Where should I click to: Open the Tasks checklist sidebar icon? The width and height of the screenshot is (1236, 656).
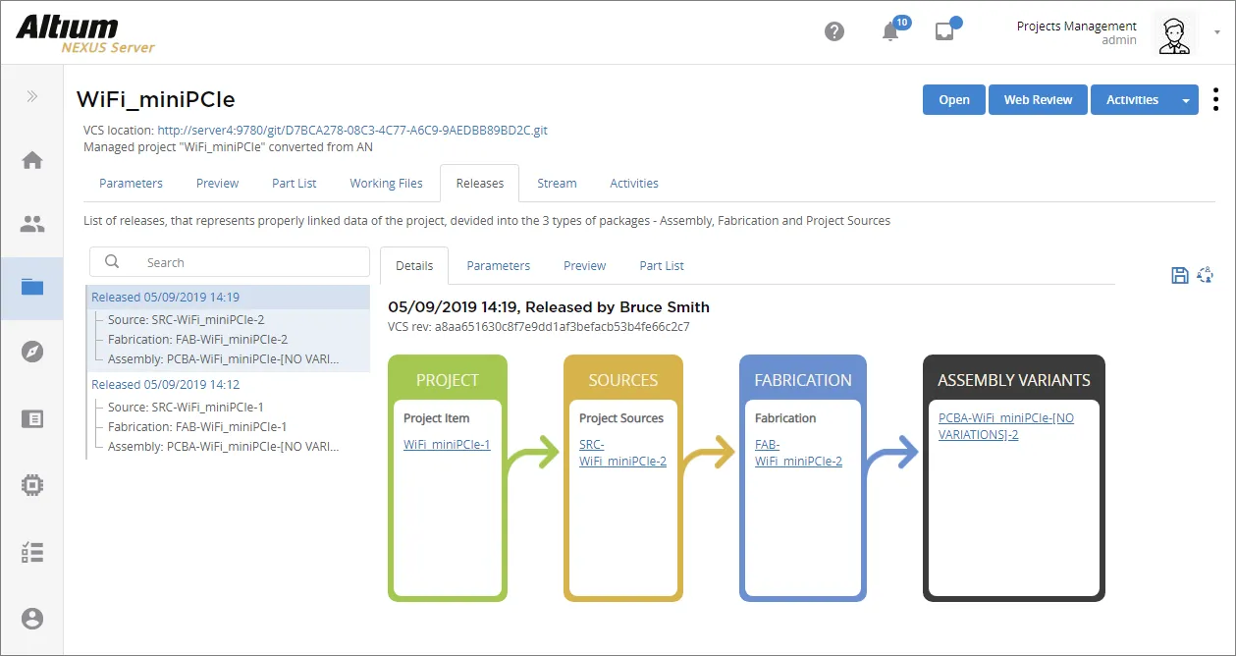point(32,552)
